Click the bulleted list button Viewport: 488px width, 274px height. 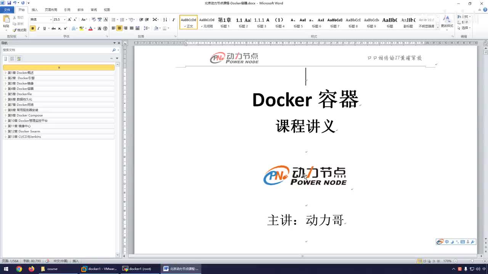pyautogui.click(x=113, y=19)
